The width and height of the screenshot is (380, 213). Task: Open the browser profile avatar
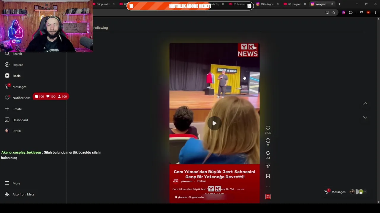[368, 12]
